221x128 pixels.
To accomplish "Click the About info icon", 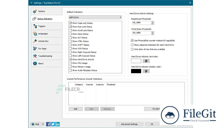I will pos(35,63).
